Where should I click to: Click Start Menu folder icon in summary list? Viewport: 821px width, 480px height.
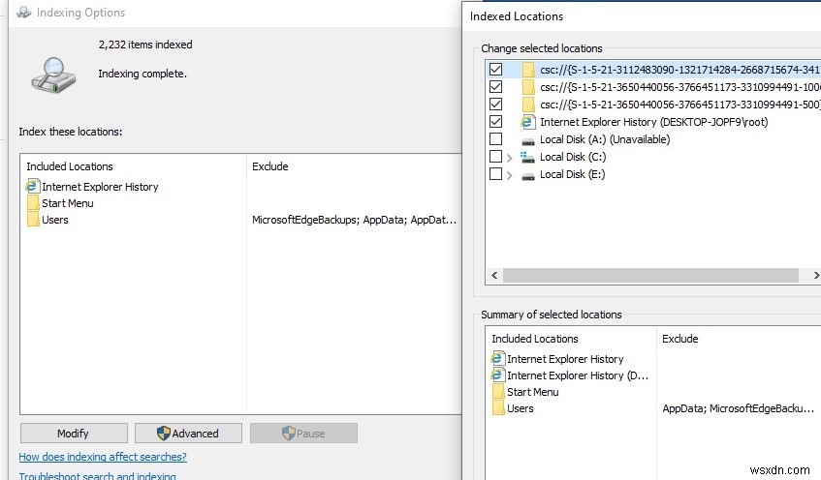[498, 392]
